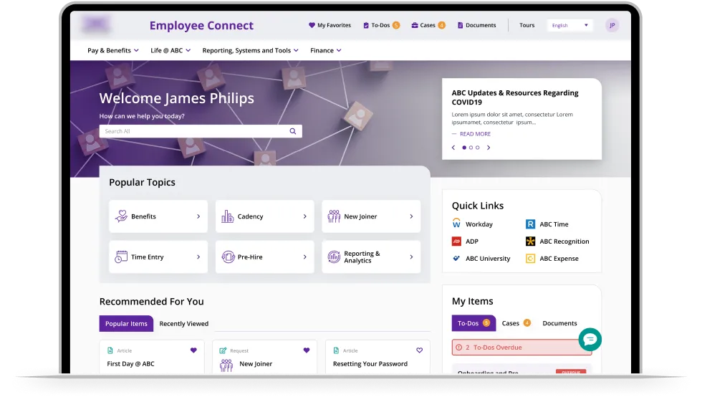The width and height of the screenshot is (702, 397).
Task: Switch to Recently Viewed tab
Action: coord(184,323)
